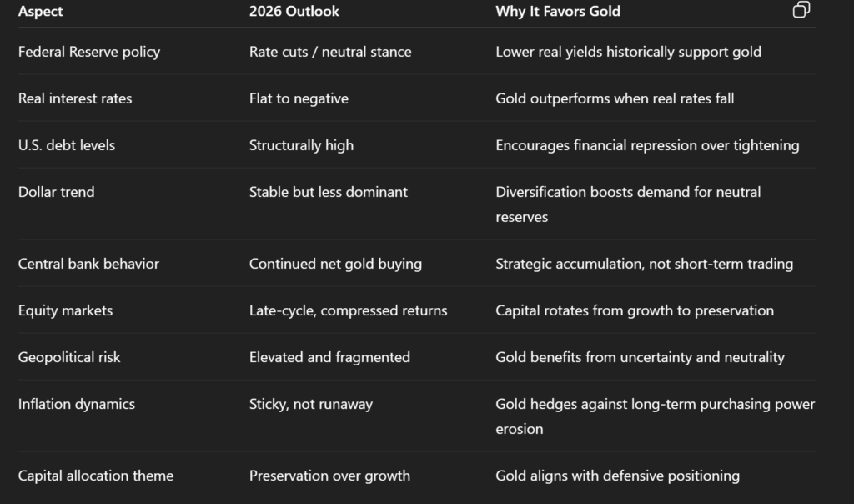The image size is (854, 504).
Task: Select the Geopolitical risk cell
Action: [69, 357]
